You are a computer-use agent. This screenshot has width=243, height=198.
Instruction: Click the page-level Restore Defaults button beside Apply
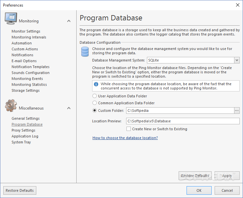click(x=195, y=176)
